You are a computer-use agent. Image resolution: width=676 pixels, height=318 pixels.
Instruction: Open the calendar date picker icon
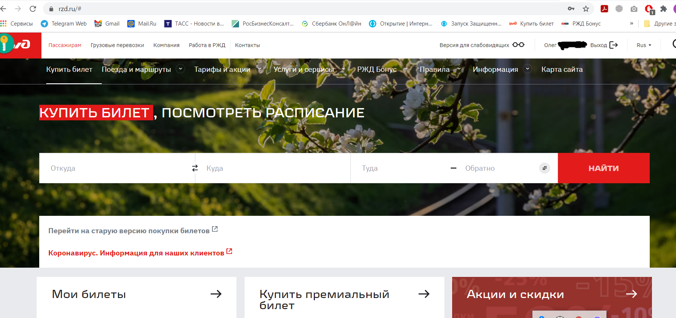544,168
